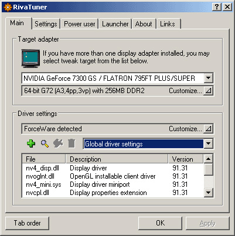Screen dimensions: 235x236
Task: Click the monitor icon in Target adapter
Action: click(30, 59)
